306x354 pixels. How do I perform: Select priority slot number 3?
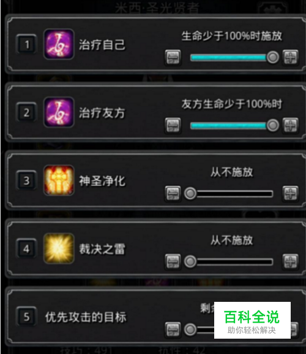[26, 180]
